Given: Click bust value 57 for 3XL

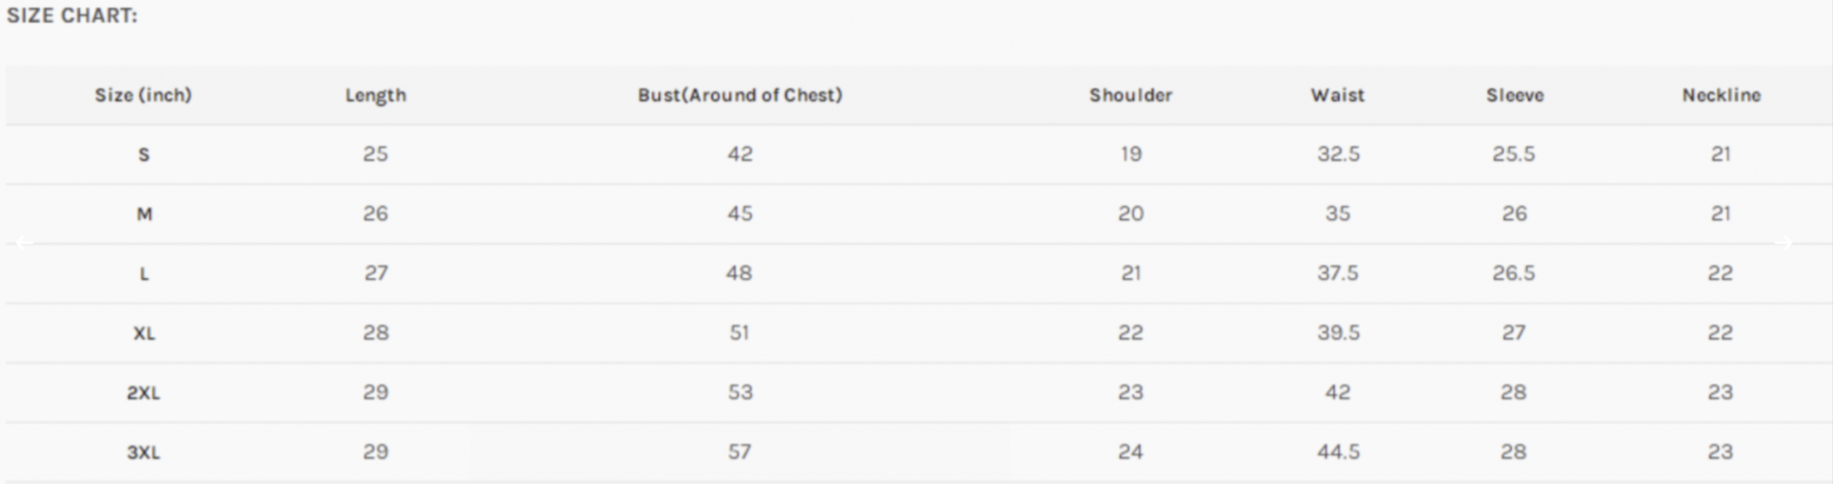Looking at the screenshot, I should point(740,452).
